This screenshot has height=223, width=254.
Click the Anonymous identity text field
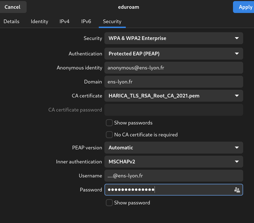point(173,68)
